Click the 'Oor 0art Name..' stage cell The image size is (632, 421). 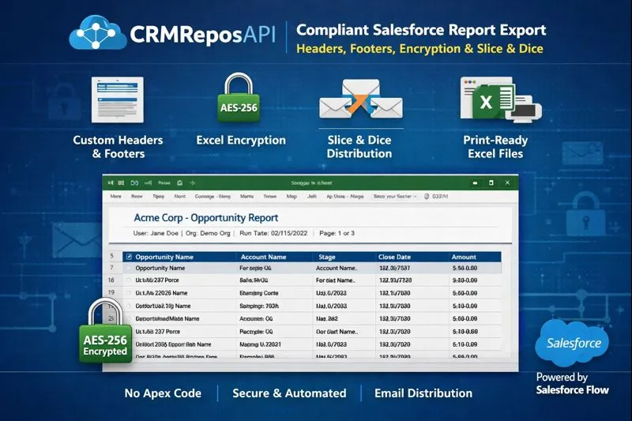coord(337,332)
